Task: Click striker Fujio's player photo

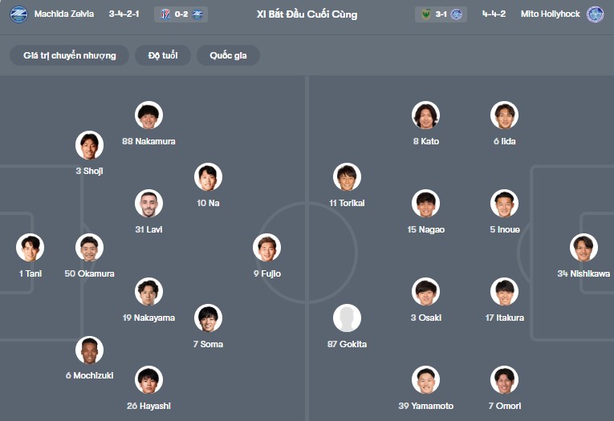Action: (267, 248)
